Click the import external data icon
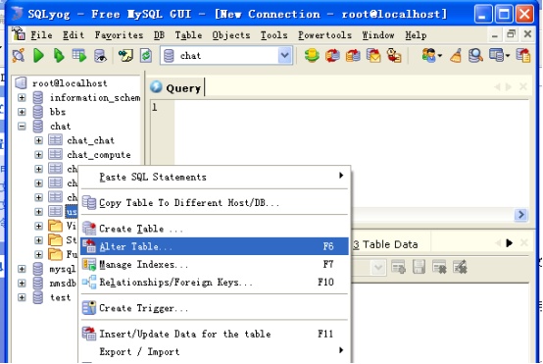 (x=353, y=56)
